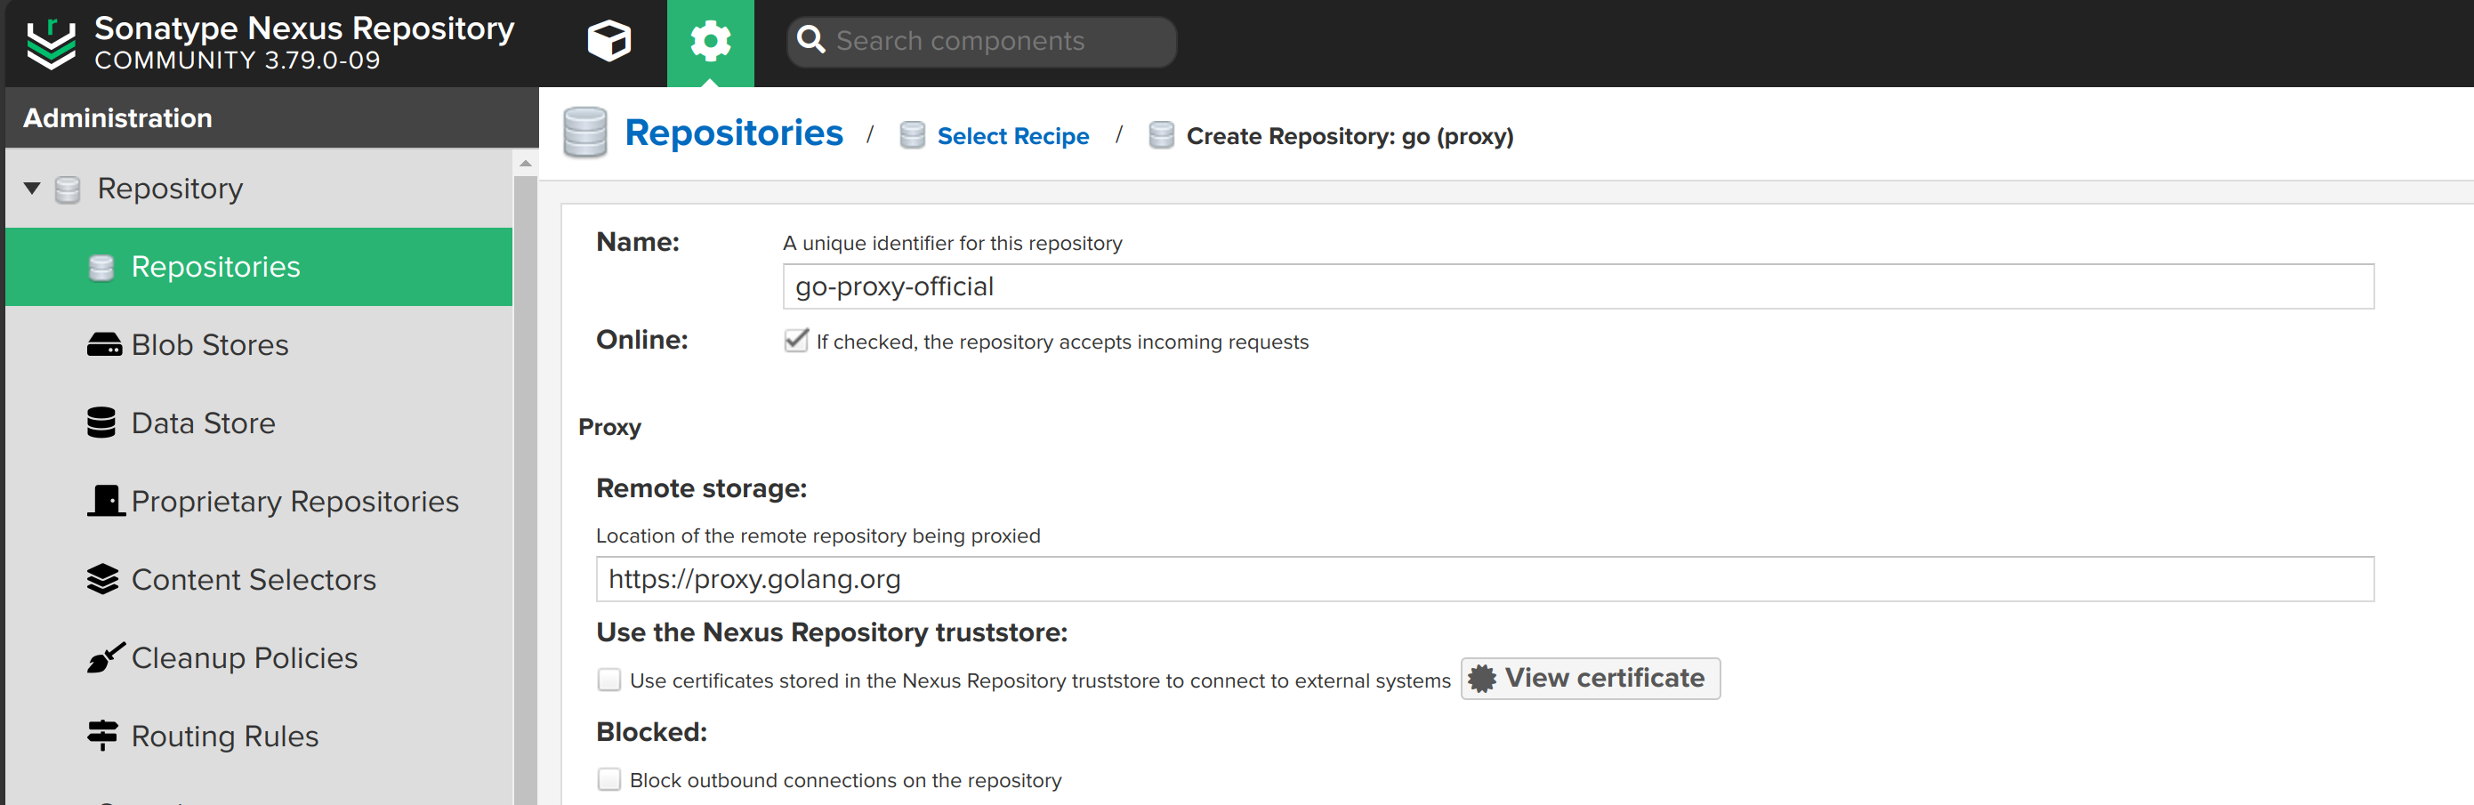Check Block outbound connections checkbox
This screenshot has height=805, width=2474.
point(608,779)
